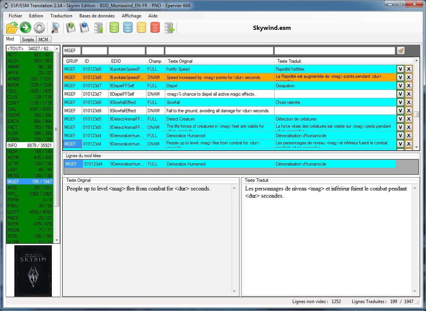Click V on the Fall to the ground row

400,111
